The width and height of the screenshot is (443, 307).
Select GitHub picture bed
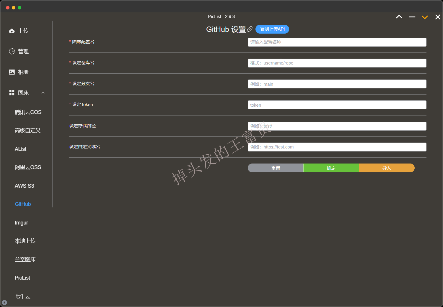(23, 204)
